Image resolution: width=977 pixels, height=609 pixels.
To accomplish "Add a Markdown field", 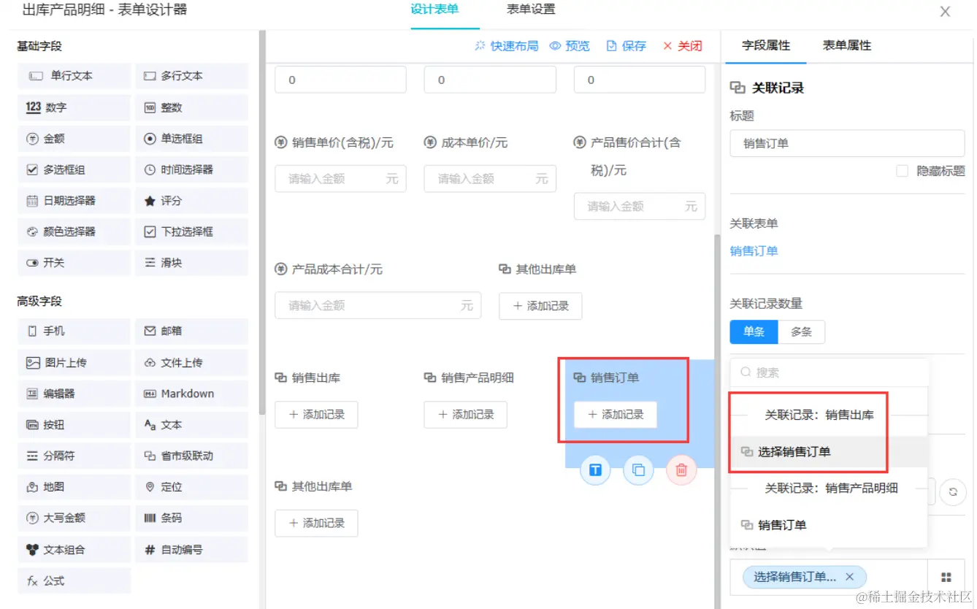I will tap(192, 394).
